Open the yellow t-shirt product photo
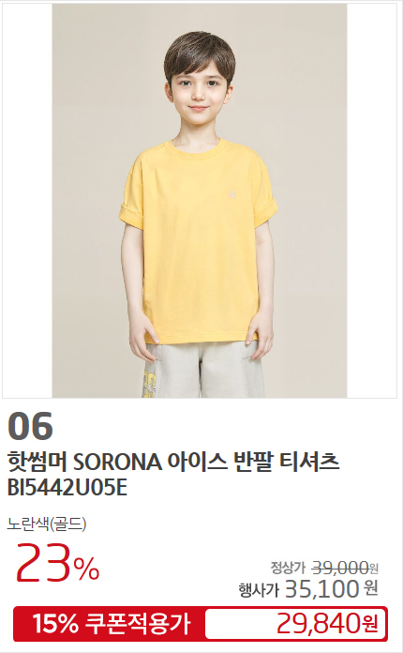Image resolution: width=403 pixels, height=653 pixels. tap(200, 201)
